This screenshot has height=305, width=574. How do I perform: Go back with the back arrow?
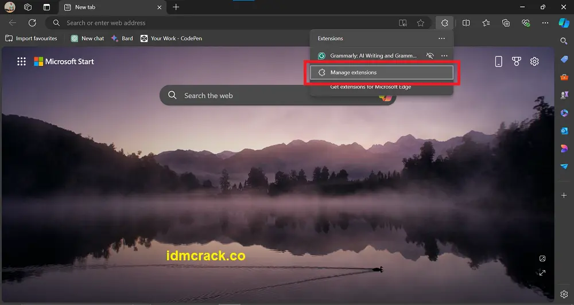(x=13, y=23)
